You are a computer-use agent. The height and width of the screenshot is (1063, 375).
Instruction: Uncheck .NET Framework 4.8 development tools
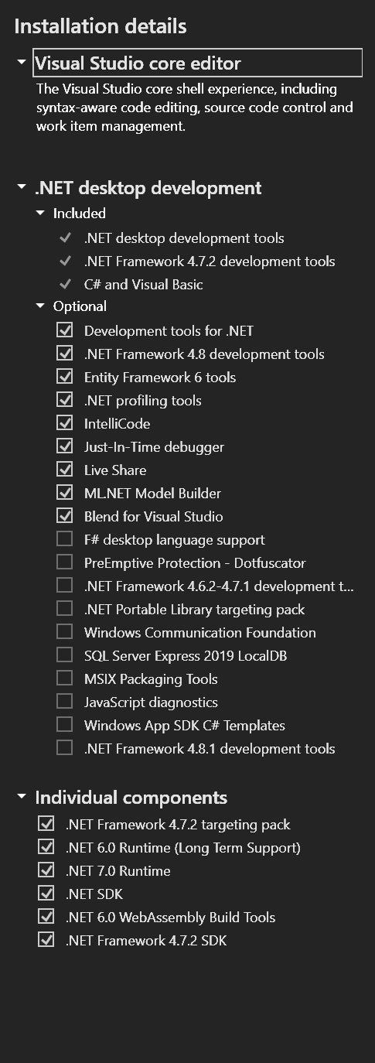point(65,354)
